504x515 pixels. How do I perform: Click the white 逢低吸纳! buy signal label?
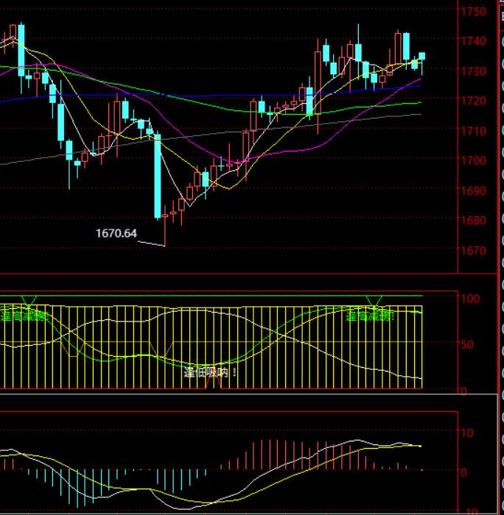[210, 372]
